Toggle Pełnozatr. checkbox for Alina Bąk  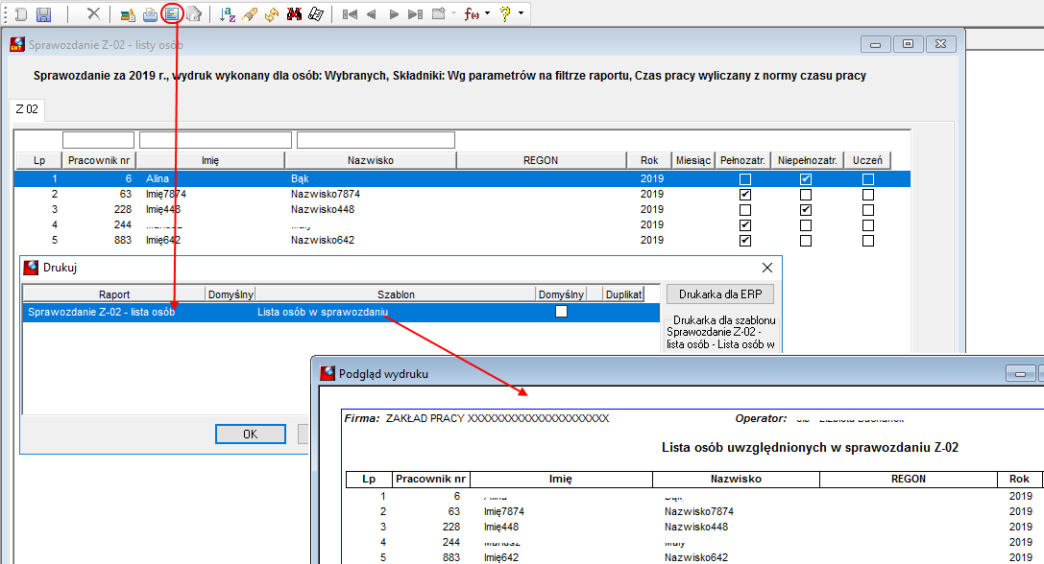pos(745,179)
